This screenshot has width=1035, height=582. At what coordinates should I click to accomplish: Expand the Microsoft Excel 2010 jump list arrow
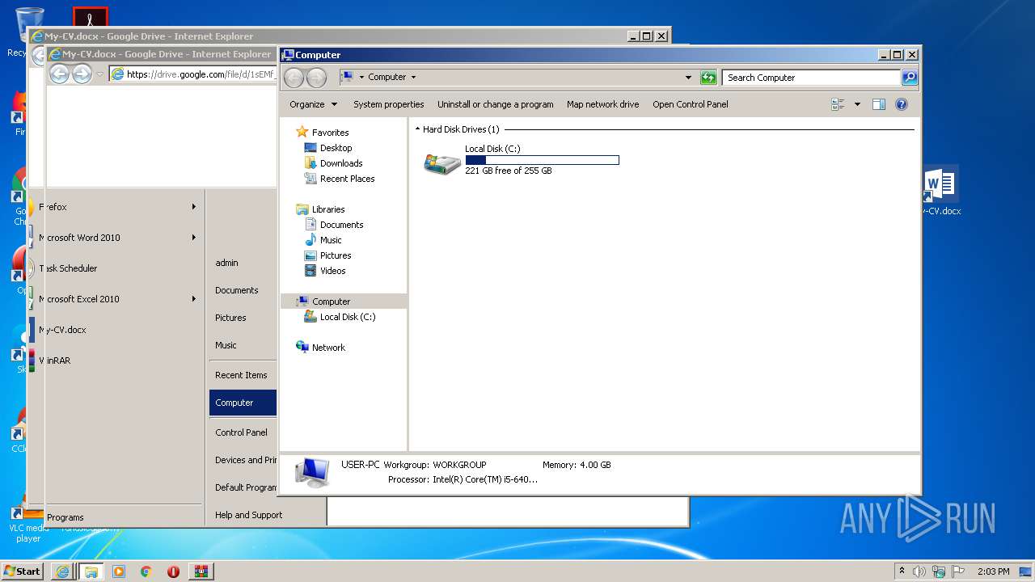[194, 299]
